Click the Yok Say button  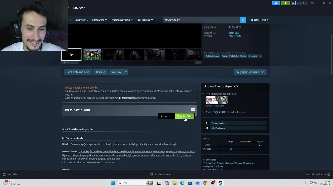pyautogui.click(x=117, y=72)
